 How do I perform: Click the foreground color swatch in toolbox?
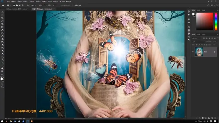click(x=2, y=79)
